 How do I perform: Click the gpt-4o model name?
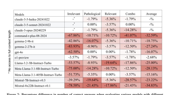[x=19, y=52]
